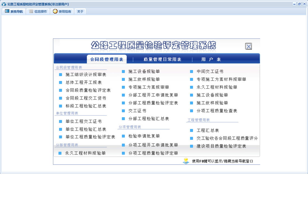
Task: Select the 用户表 tab
Action: pos(211,60)
